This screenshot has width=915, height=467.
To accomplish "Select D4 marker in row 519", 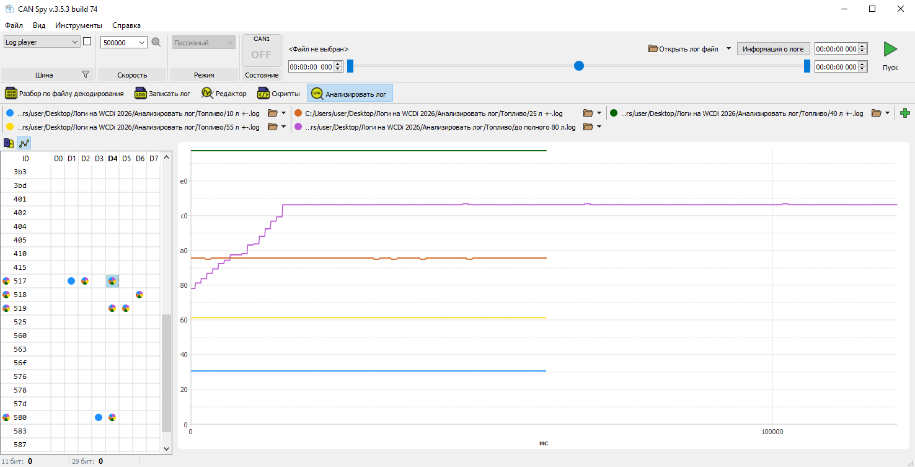I will pos(112,308).
